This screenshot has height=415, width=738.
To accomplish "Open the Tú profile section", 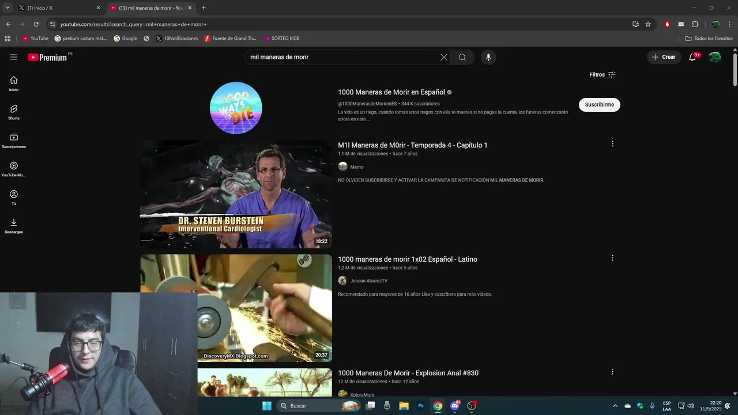I will tap(14, 198).
